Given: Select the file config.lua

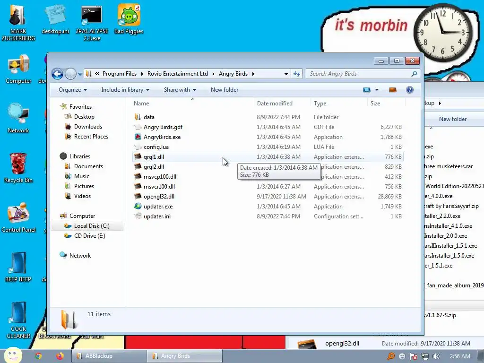Looking at the screenshot, I should tap(156, 147).
